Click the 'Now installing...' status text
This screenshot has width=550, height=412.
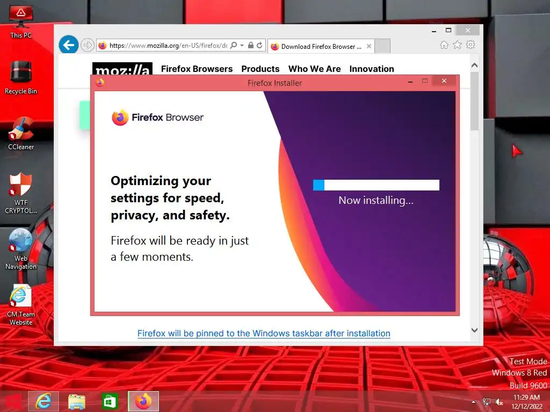(x=376, y=200)
